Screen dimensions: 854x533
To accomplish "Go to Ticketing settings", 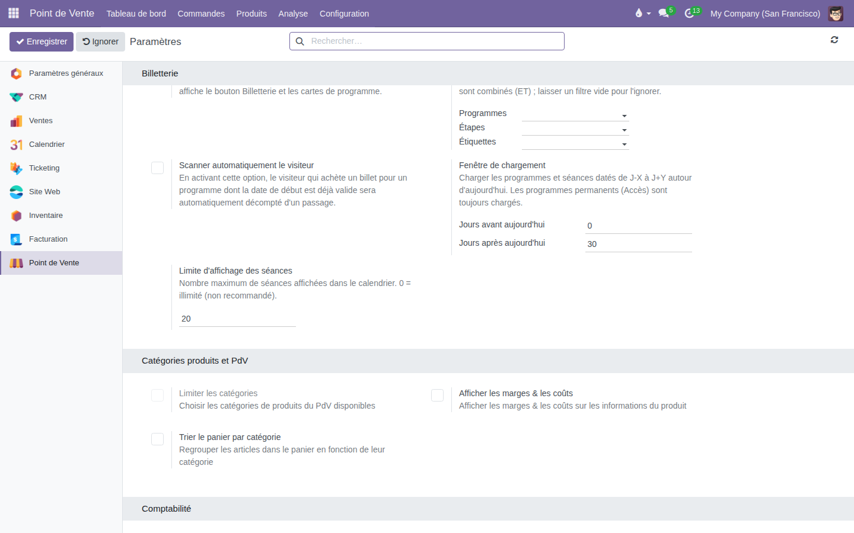I will pyautogui.click(x=61, y=168).
